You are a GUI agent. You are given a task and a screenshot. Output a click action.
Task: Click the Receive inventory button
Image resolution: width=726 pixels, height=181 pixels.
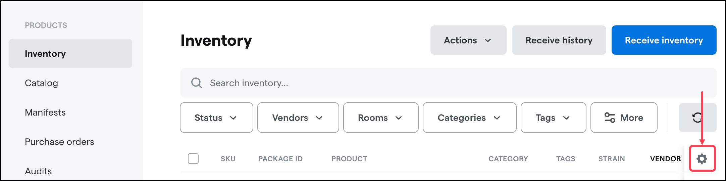click(x=664, y=40)
